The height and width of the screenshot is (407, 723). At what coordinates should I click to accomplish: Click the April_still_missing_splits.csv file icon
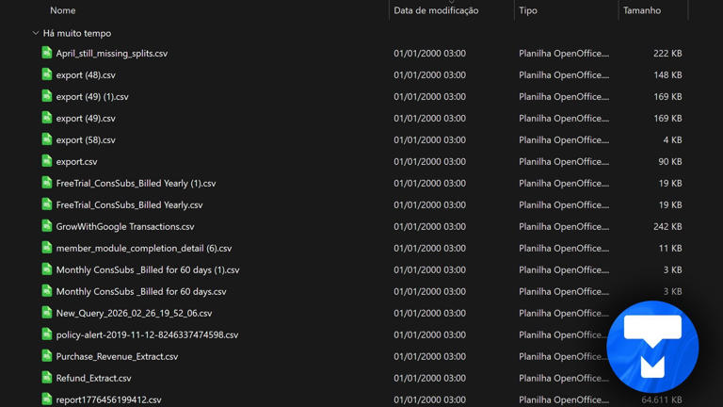coord(47,54)
